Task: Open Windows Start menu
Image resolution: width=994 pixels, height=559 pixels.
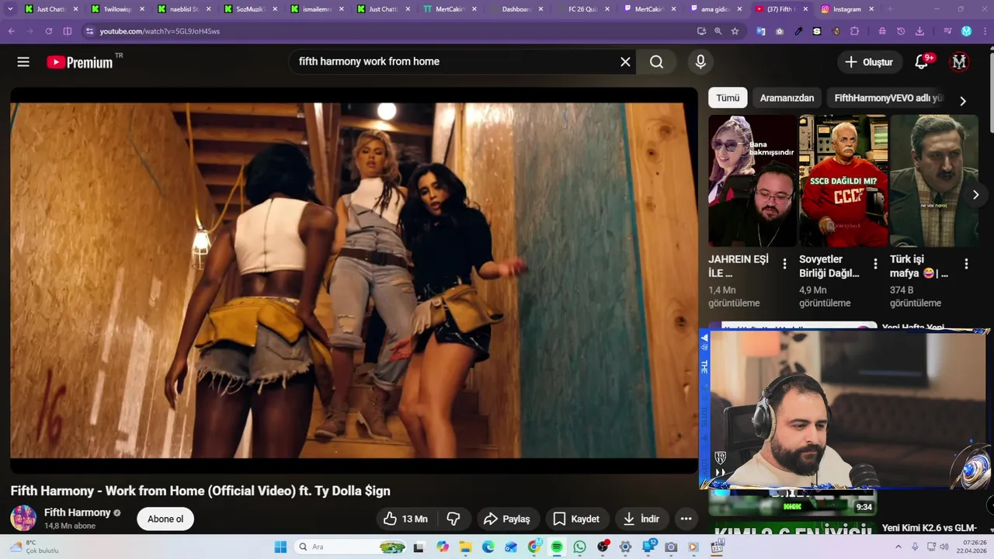Action: [x=280, y=547]
